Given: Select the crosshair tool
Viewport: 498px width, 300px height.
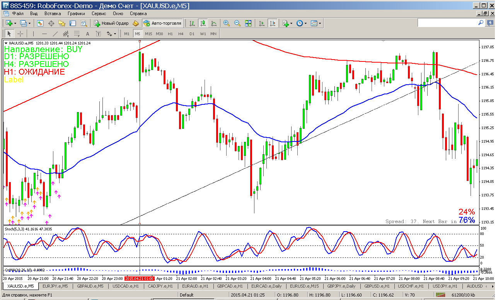Looking at the screenshot, I should coord(20,34).
